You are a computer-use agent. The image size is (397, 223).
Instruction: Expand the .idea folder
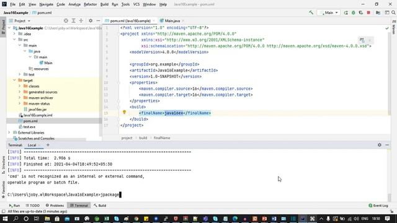14,33
